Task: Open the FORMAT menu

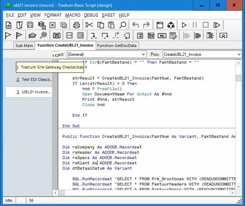Action: pyautogui.click(x=53, y=15)
